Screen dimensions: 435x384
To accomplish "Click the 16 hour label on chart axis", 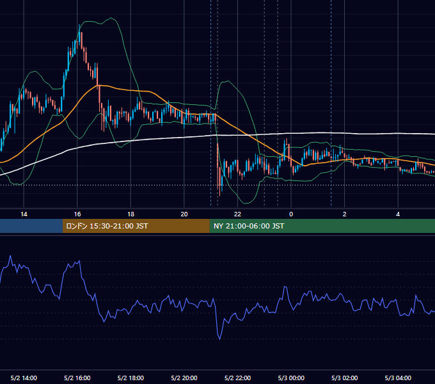I will click(77, 214).
